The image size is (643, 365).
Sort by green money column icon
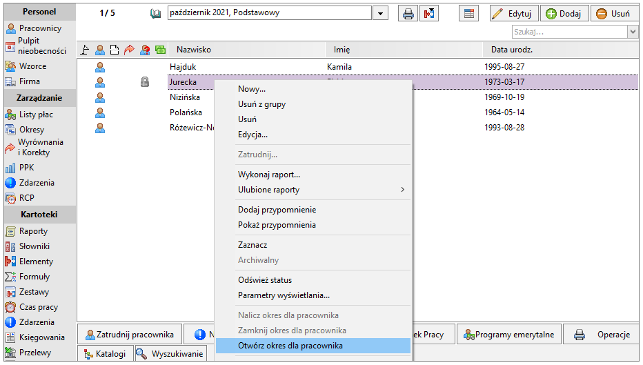click(x=160, y=50)
